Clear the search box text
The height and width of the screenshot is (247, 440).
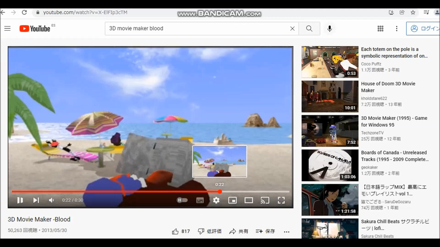pos(292,28)
